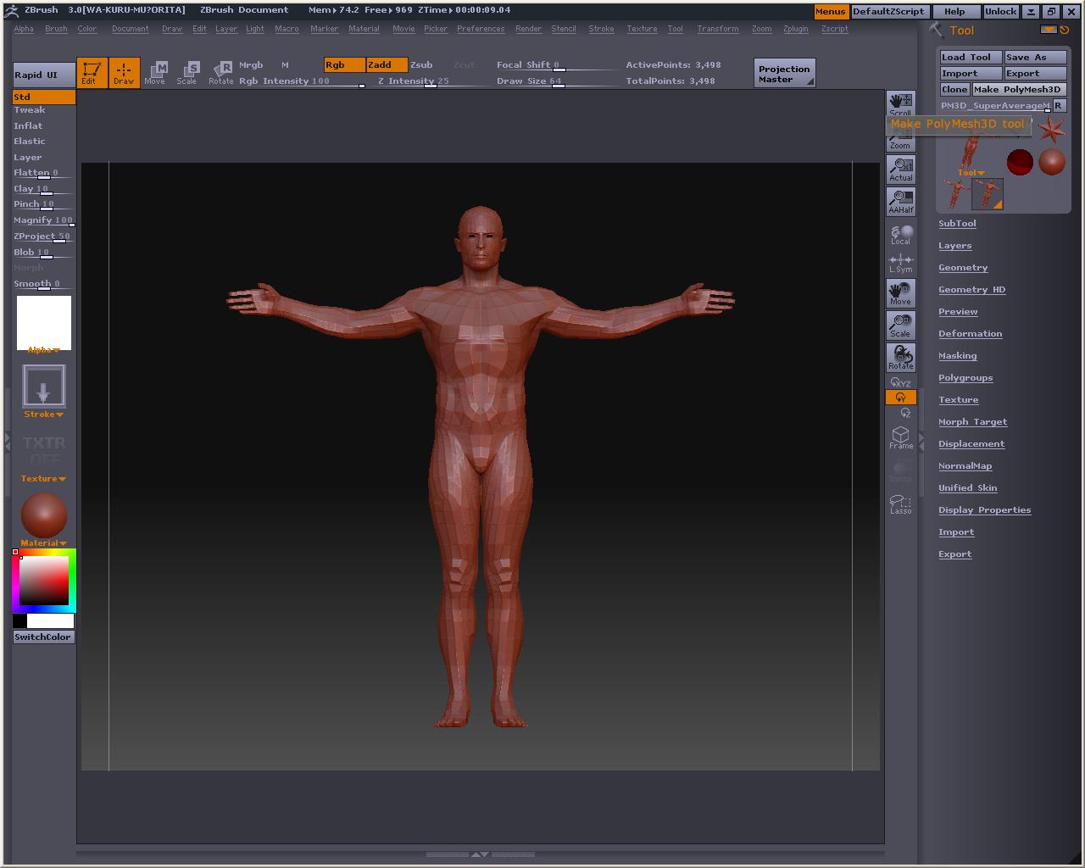Click the Rotate icon beside the Mrgb switch

[221, 72]
